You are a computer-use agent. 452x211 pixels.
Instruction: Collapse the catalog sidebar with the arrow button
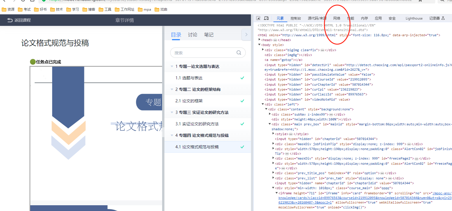(246, 34)
